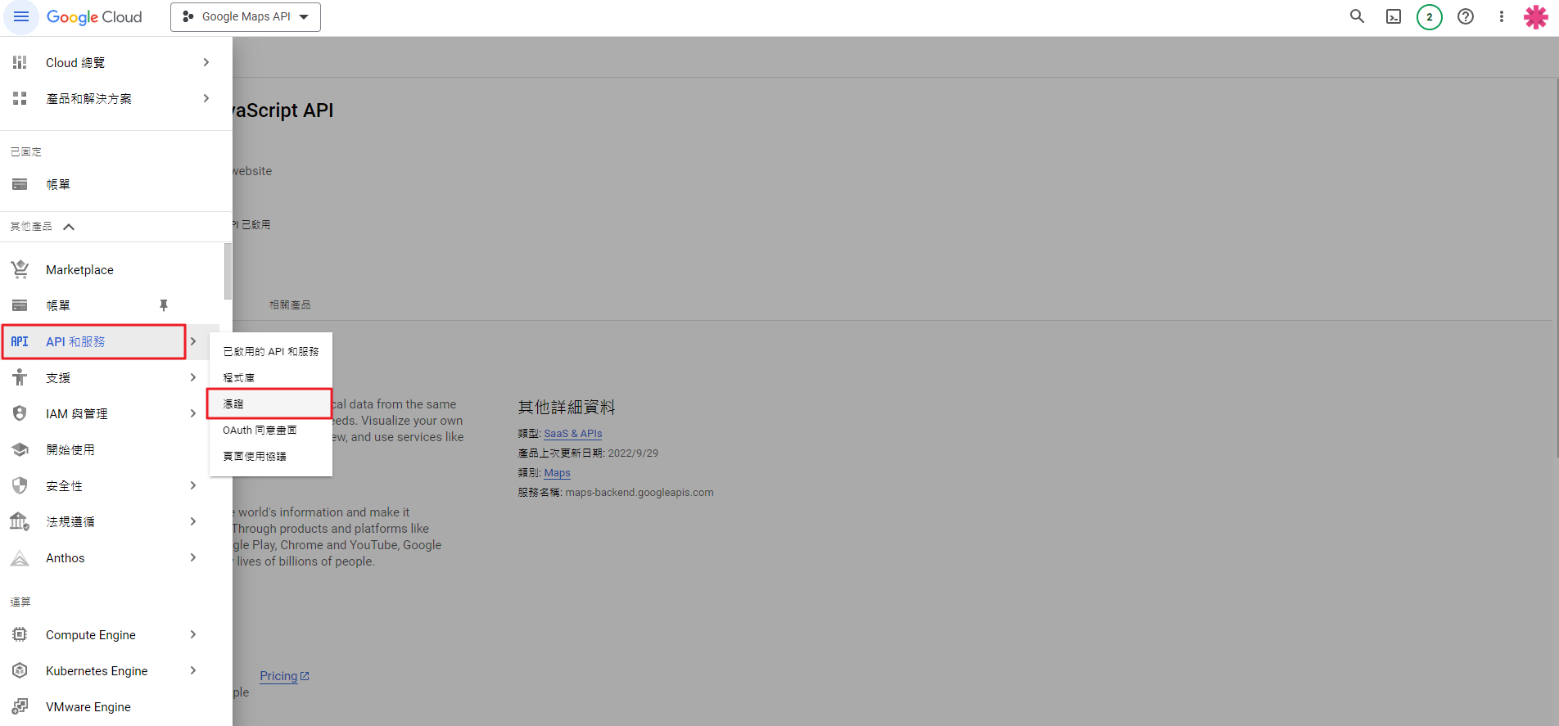Screen dimensions: 1559x726
Task: Click the sidebar vertical scrollbar
Action: (x=228, y=272)
